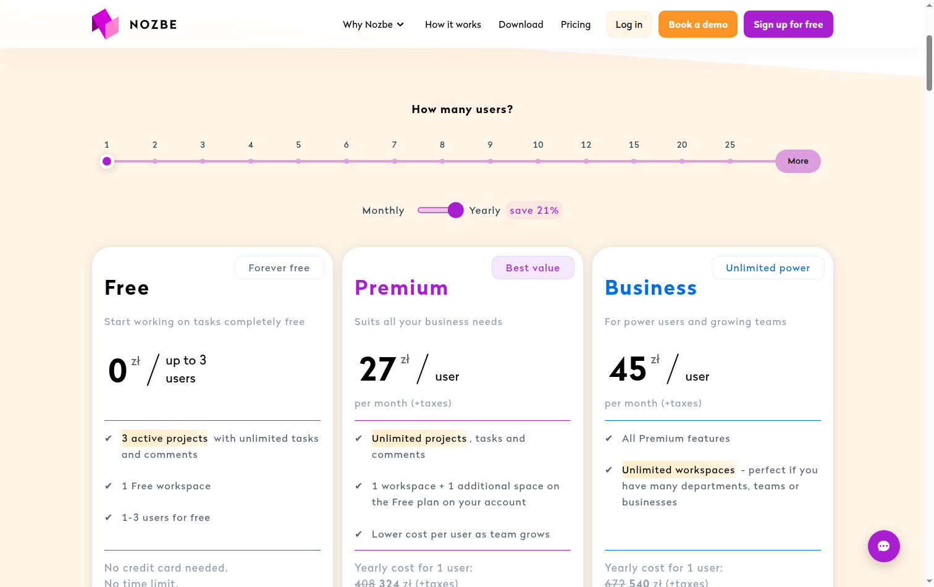Click the page vertical scrollbar
The width and height of the screenshot is (934, 587).
tap(929, 64)
